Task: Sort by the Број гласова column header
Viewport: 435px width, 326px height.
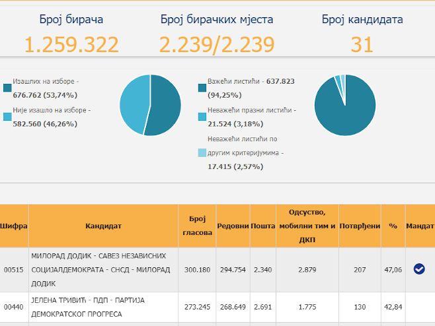Action: pos(196,226)
